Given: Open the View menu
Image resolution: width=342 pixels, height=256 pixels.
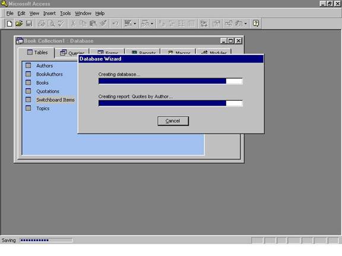Looking at the screenshot, I should pyautogui.click(x=34, y=14).
